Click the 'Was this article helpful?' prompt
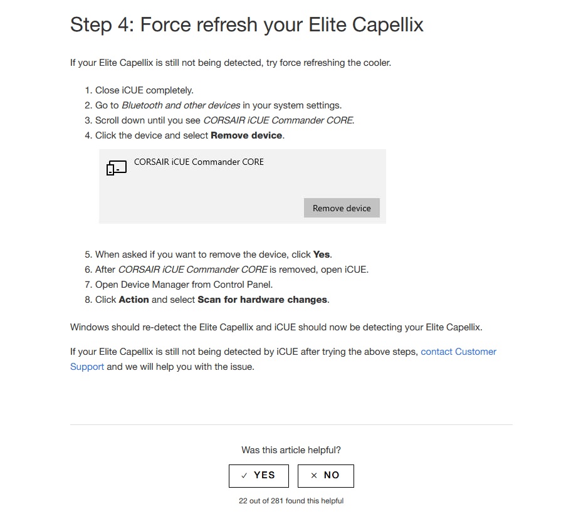566x514 pixels. tap(291, 450)
